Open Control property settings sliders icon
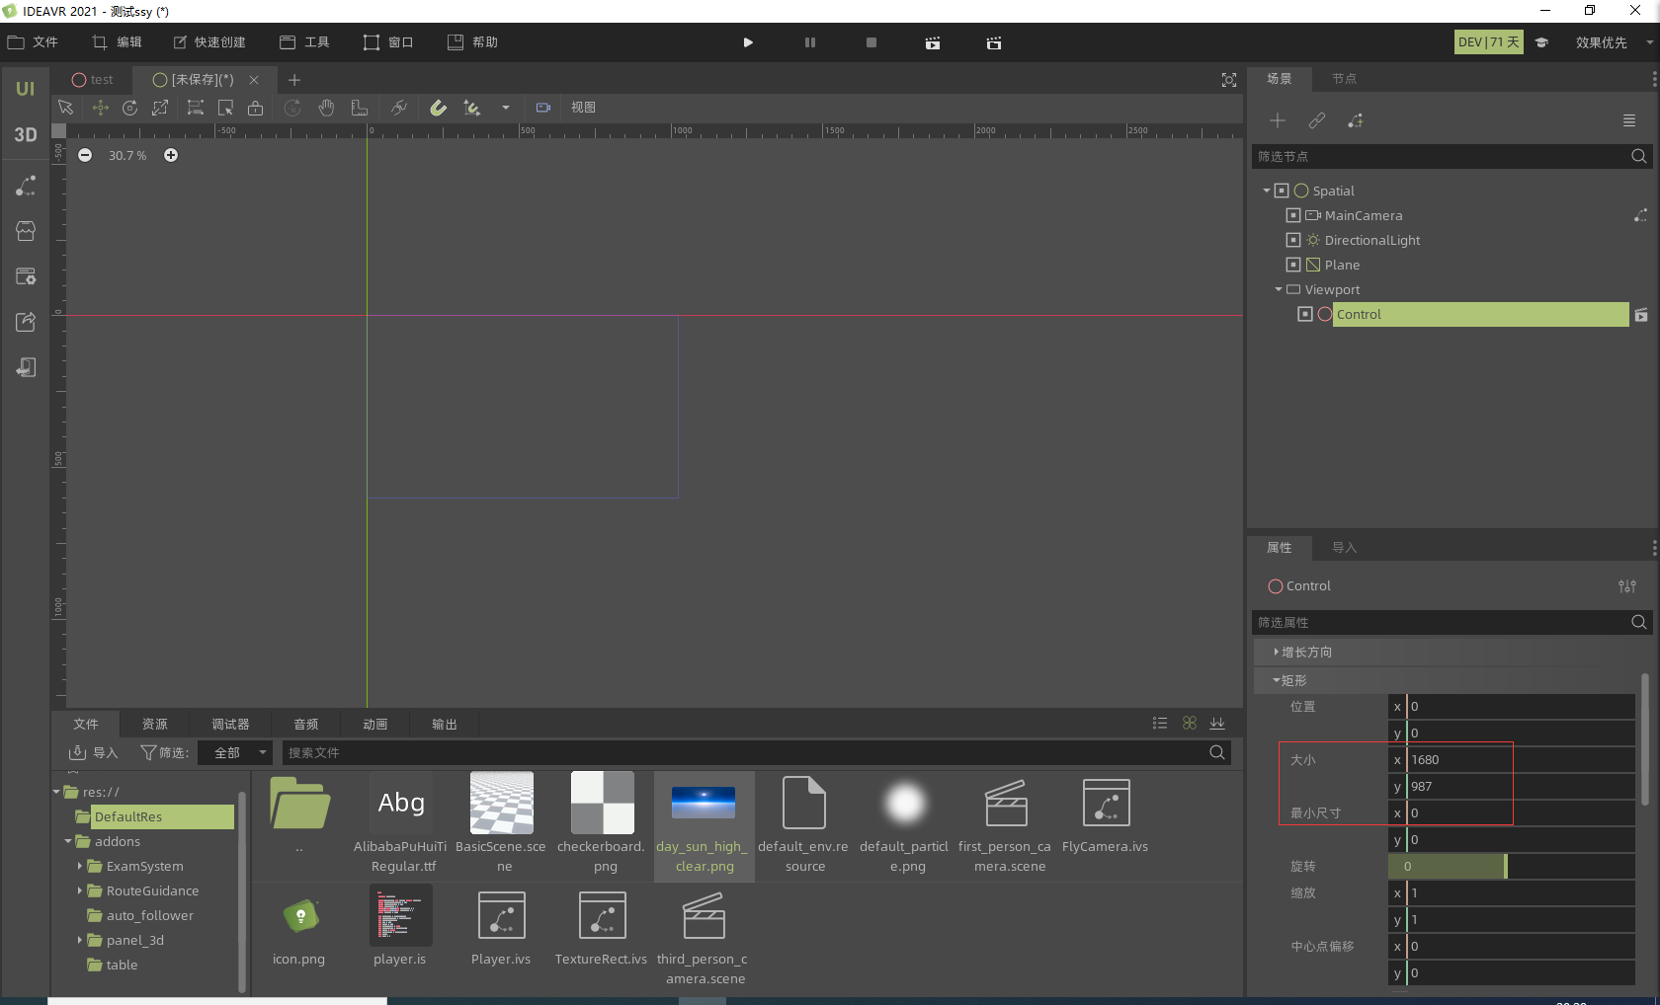This screenshot has height=1005, width=1660. tap(1627, 586)
